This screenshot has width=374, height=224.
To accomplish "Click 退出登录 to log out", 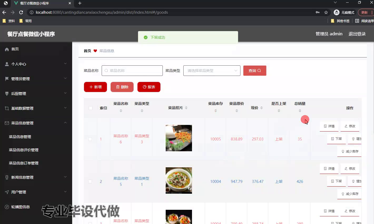I will [x=357, y=34].
